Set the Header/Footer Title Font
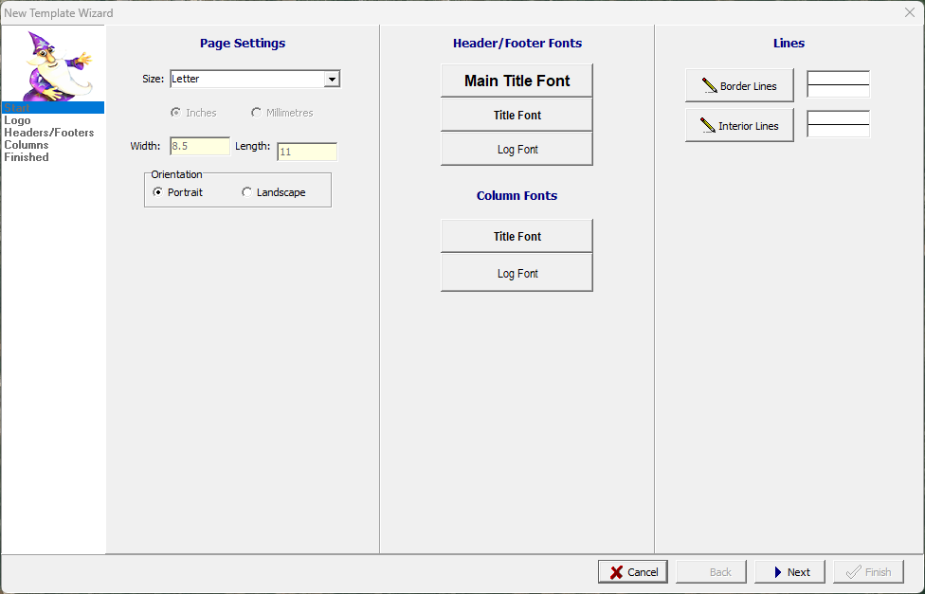 [x=517, y=116]
